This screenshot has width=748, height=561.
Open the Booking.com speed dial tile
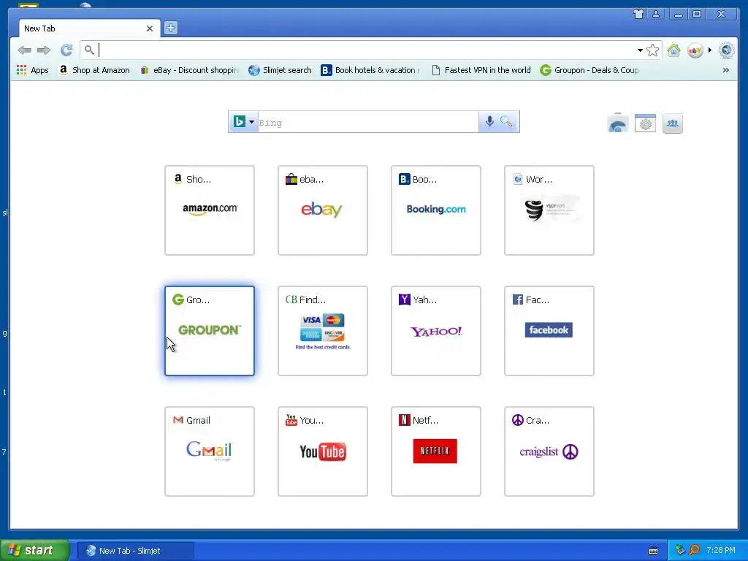[436, 210]
